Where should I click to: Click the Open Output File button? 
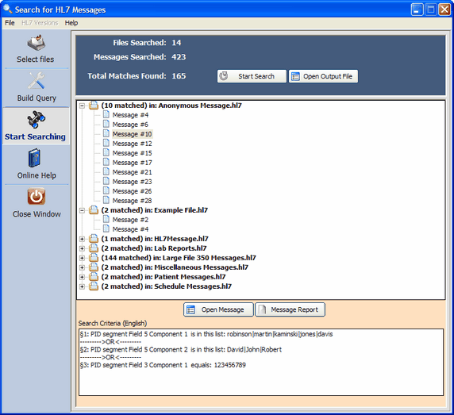pos(323,76)
